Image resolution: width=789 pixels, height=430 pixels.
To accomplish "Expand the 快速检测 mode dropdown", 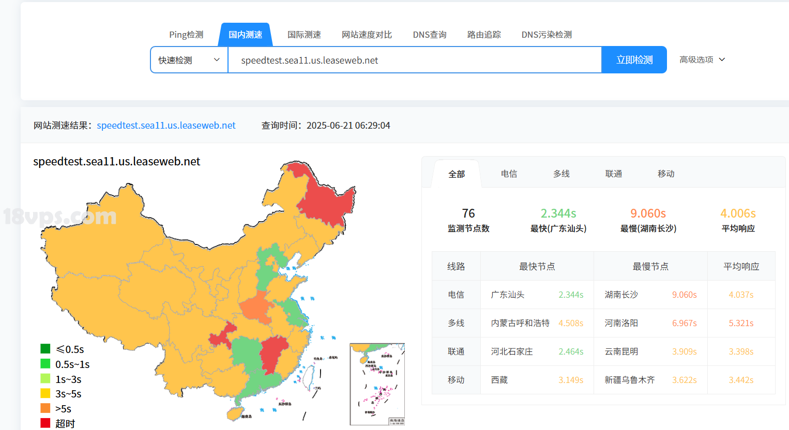I will click(x=189, y=60).
